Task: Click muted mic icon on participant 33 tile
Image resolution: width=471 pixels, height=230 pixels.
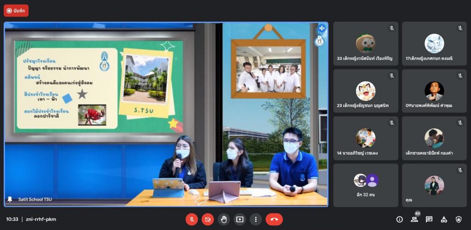Action: click(391, 28)
